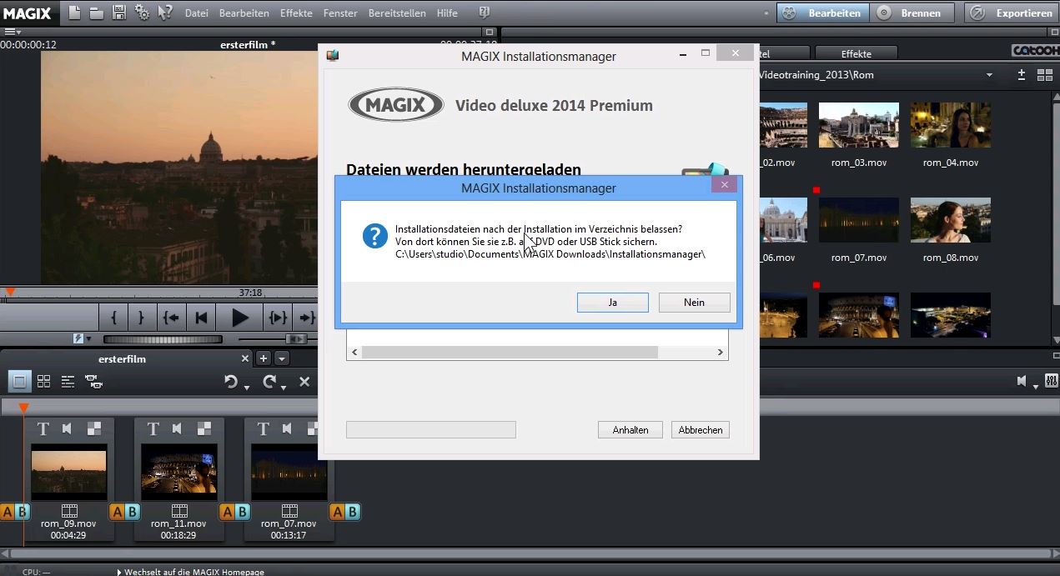Viewport: 1060px width, 576px height.
Task: Open project using the folder icon
Action: pyautogui.click(x=97, y=13)
